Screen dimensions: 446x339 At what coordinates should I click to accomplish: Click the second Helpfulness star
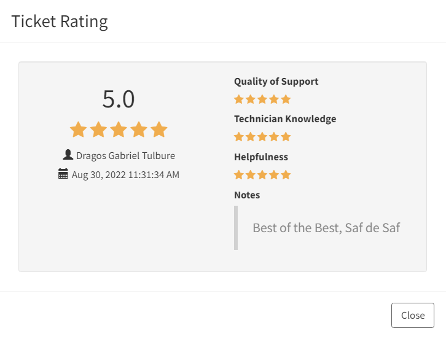pyautogui.click(x=251, y=174)
